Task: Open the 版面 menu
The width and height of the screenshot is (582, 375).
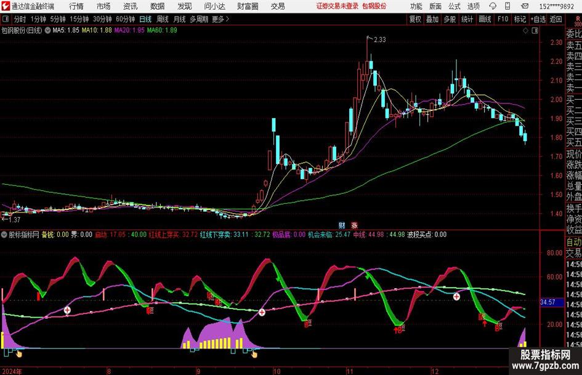Action: pyautogui.click(x=435, y=6)
